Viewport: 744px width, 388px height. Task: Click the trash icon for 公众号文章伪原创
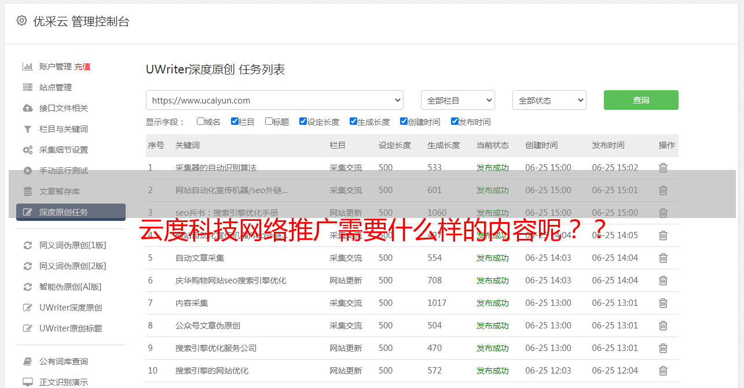point(664,326)
